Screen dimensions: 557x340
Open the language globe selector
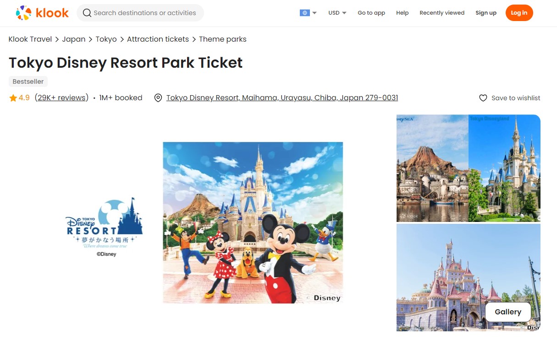[x=308, y=13]
